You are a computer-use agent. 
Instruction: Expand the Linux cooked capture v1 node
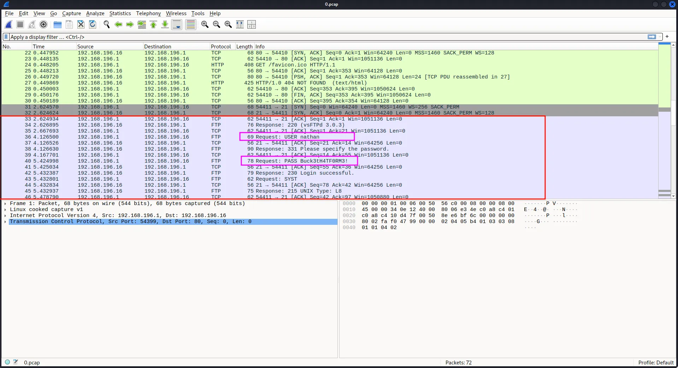tap(5, 210)
